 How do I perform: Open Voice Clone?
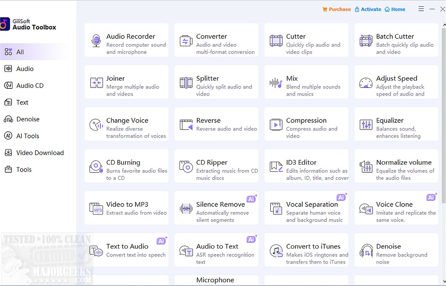pos(396,208)
